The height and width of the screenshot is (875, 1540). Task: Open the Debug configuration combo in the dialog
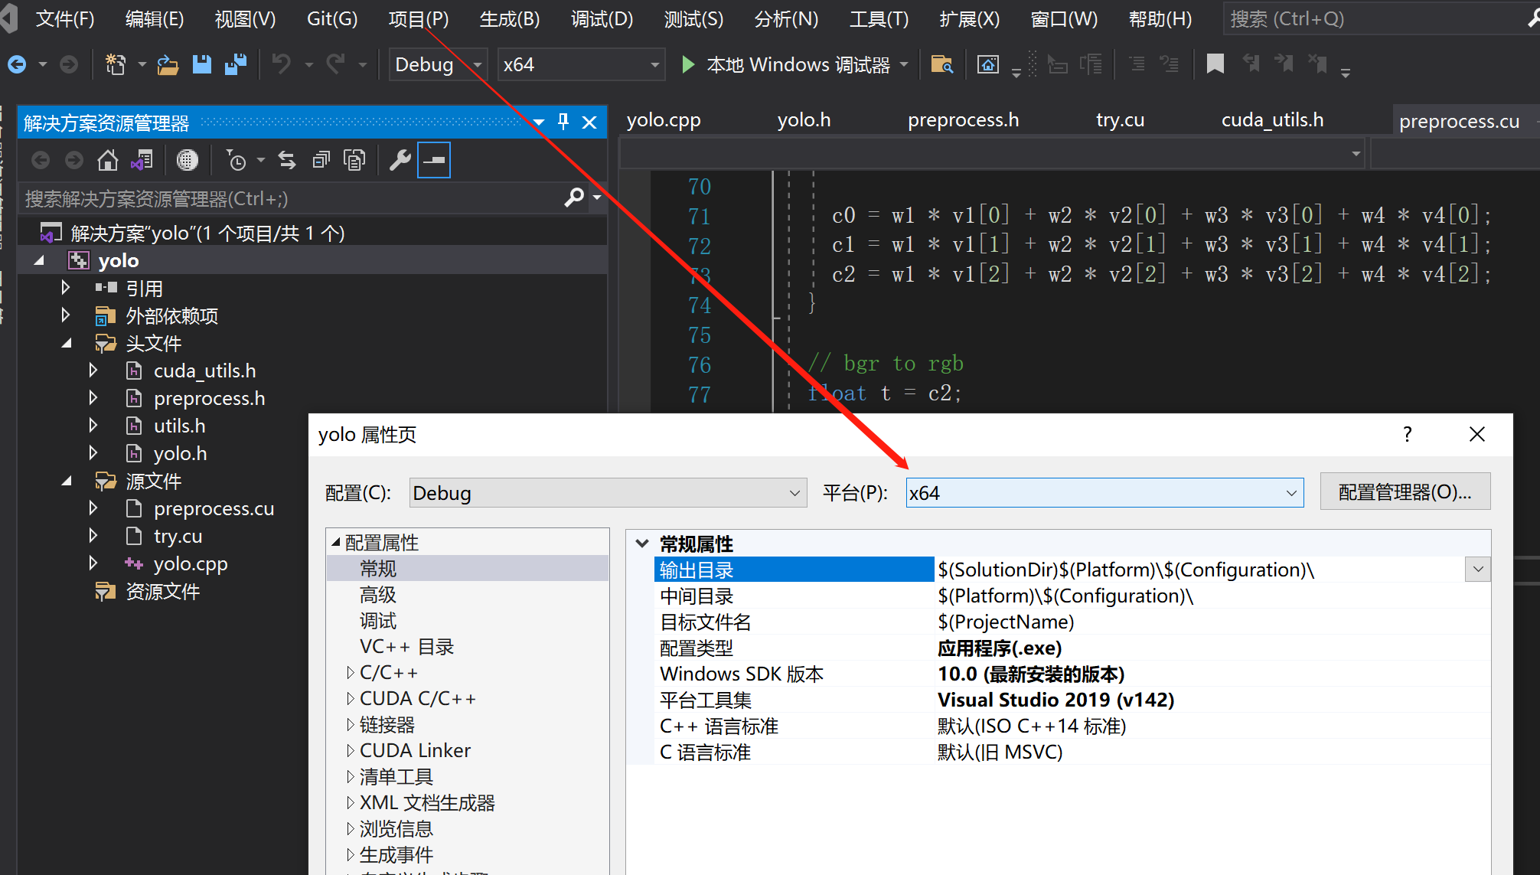(608, 493)
